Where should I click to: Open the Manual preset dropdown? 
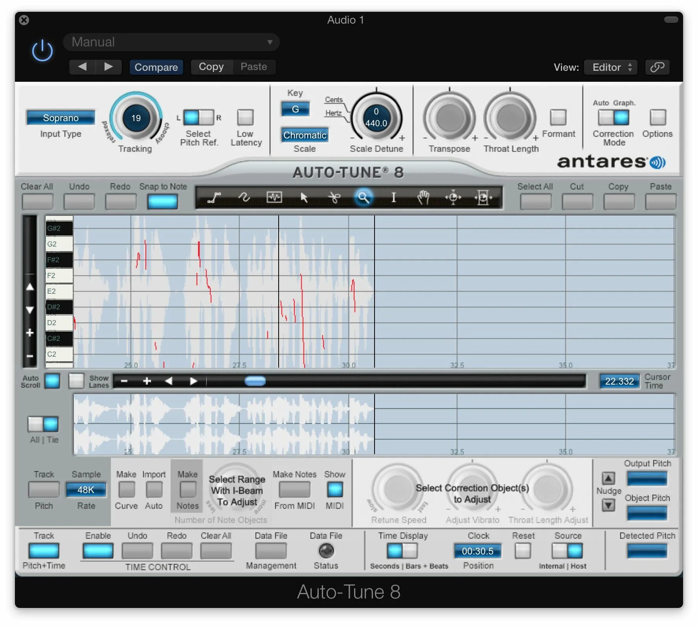(x=171, y=42)
